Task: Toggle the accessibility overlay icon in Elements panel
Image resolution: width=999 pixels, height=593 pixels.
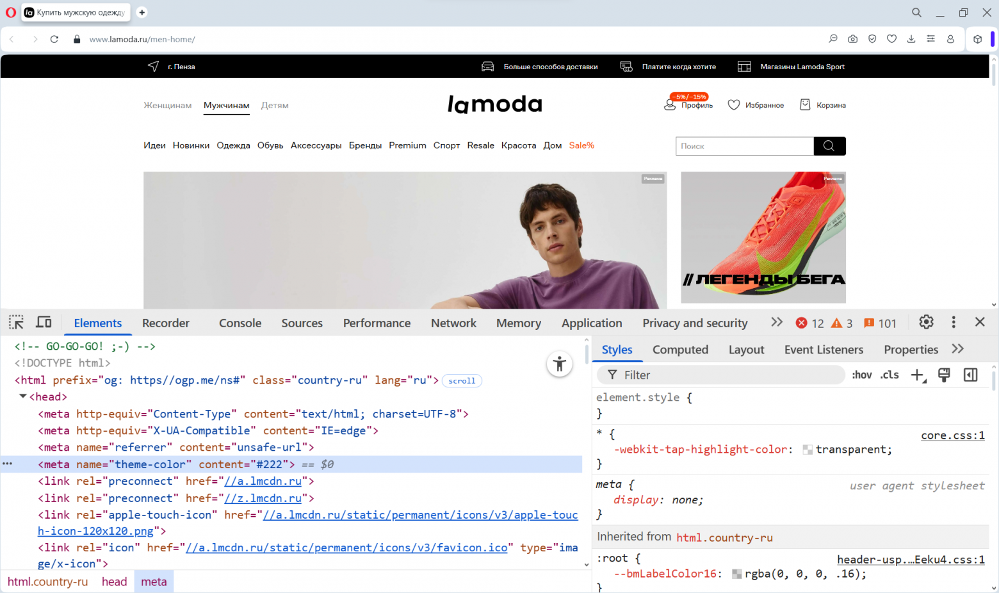Action: pyautogui.click(x=559, y=364)
